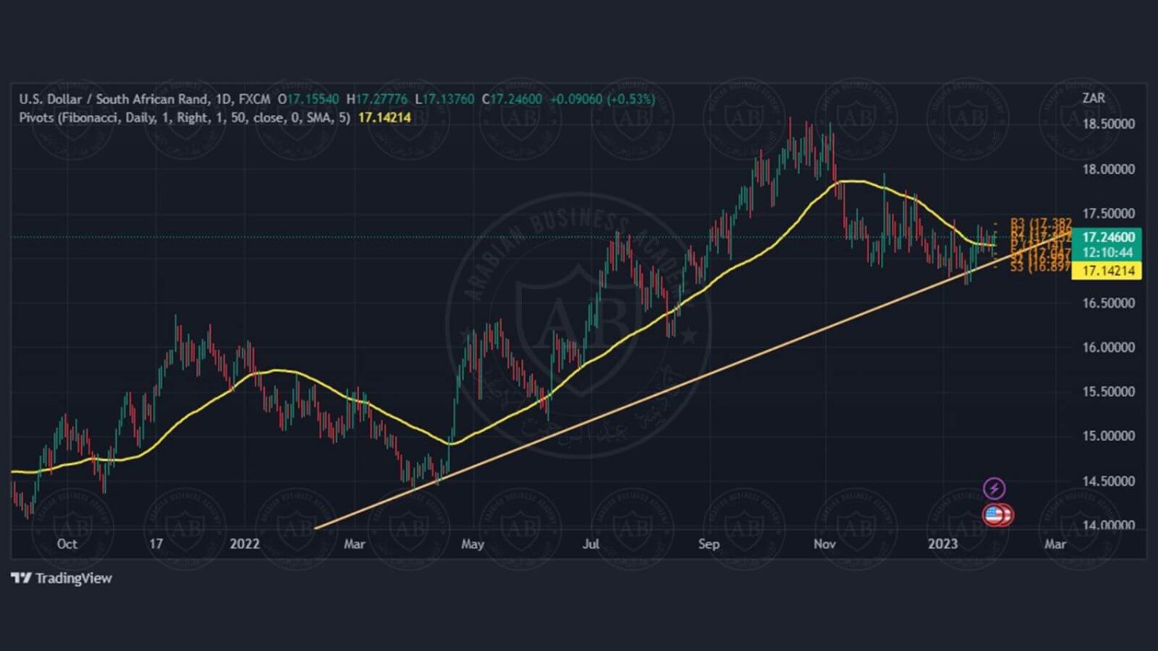This screenshot has height=651, width=1158.
Task: Click the 18.50000 price axis label
Action: (1109, 124)
